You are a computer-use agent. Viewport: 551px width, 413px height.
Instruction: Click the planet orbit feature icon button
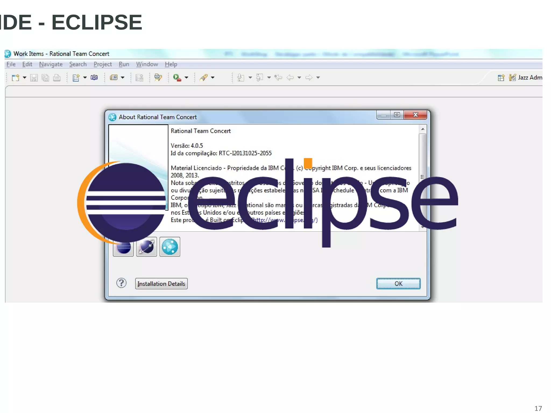click(x=146, y=247)
